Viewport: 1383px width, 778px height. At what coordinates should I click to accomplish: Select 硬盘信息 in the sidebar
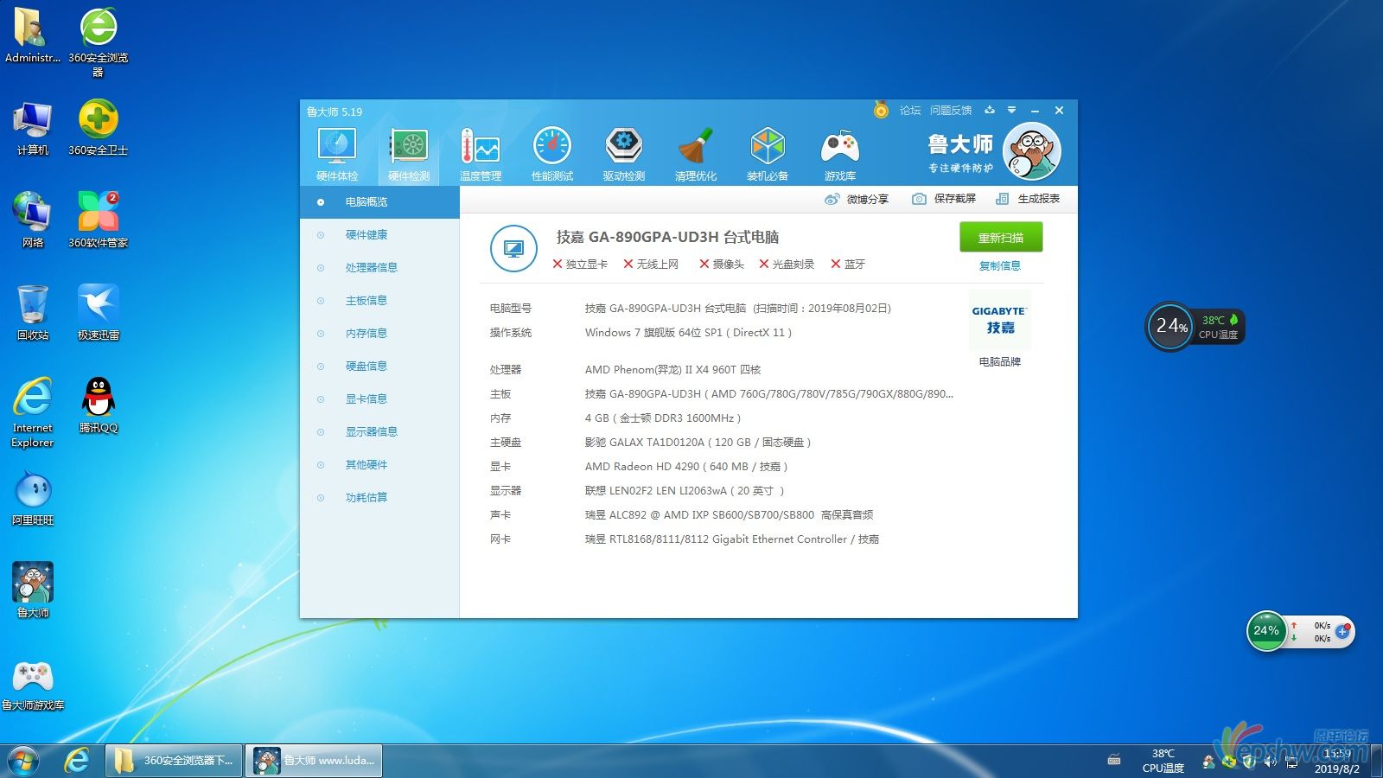tap(379, 367)
